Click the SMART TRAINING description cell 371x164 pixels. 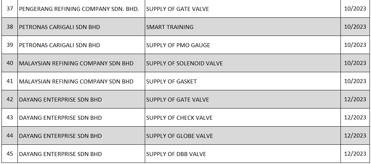[170, 27]
